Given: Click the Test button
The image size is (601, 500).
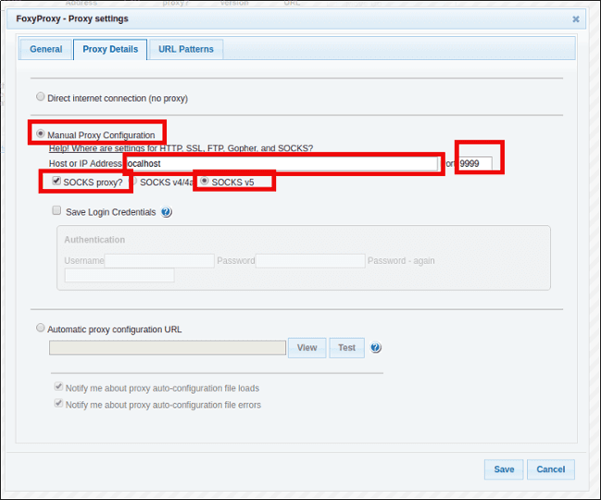Looking at the screenshot, I should pyautogui.click(x=346, y=348).
